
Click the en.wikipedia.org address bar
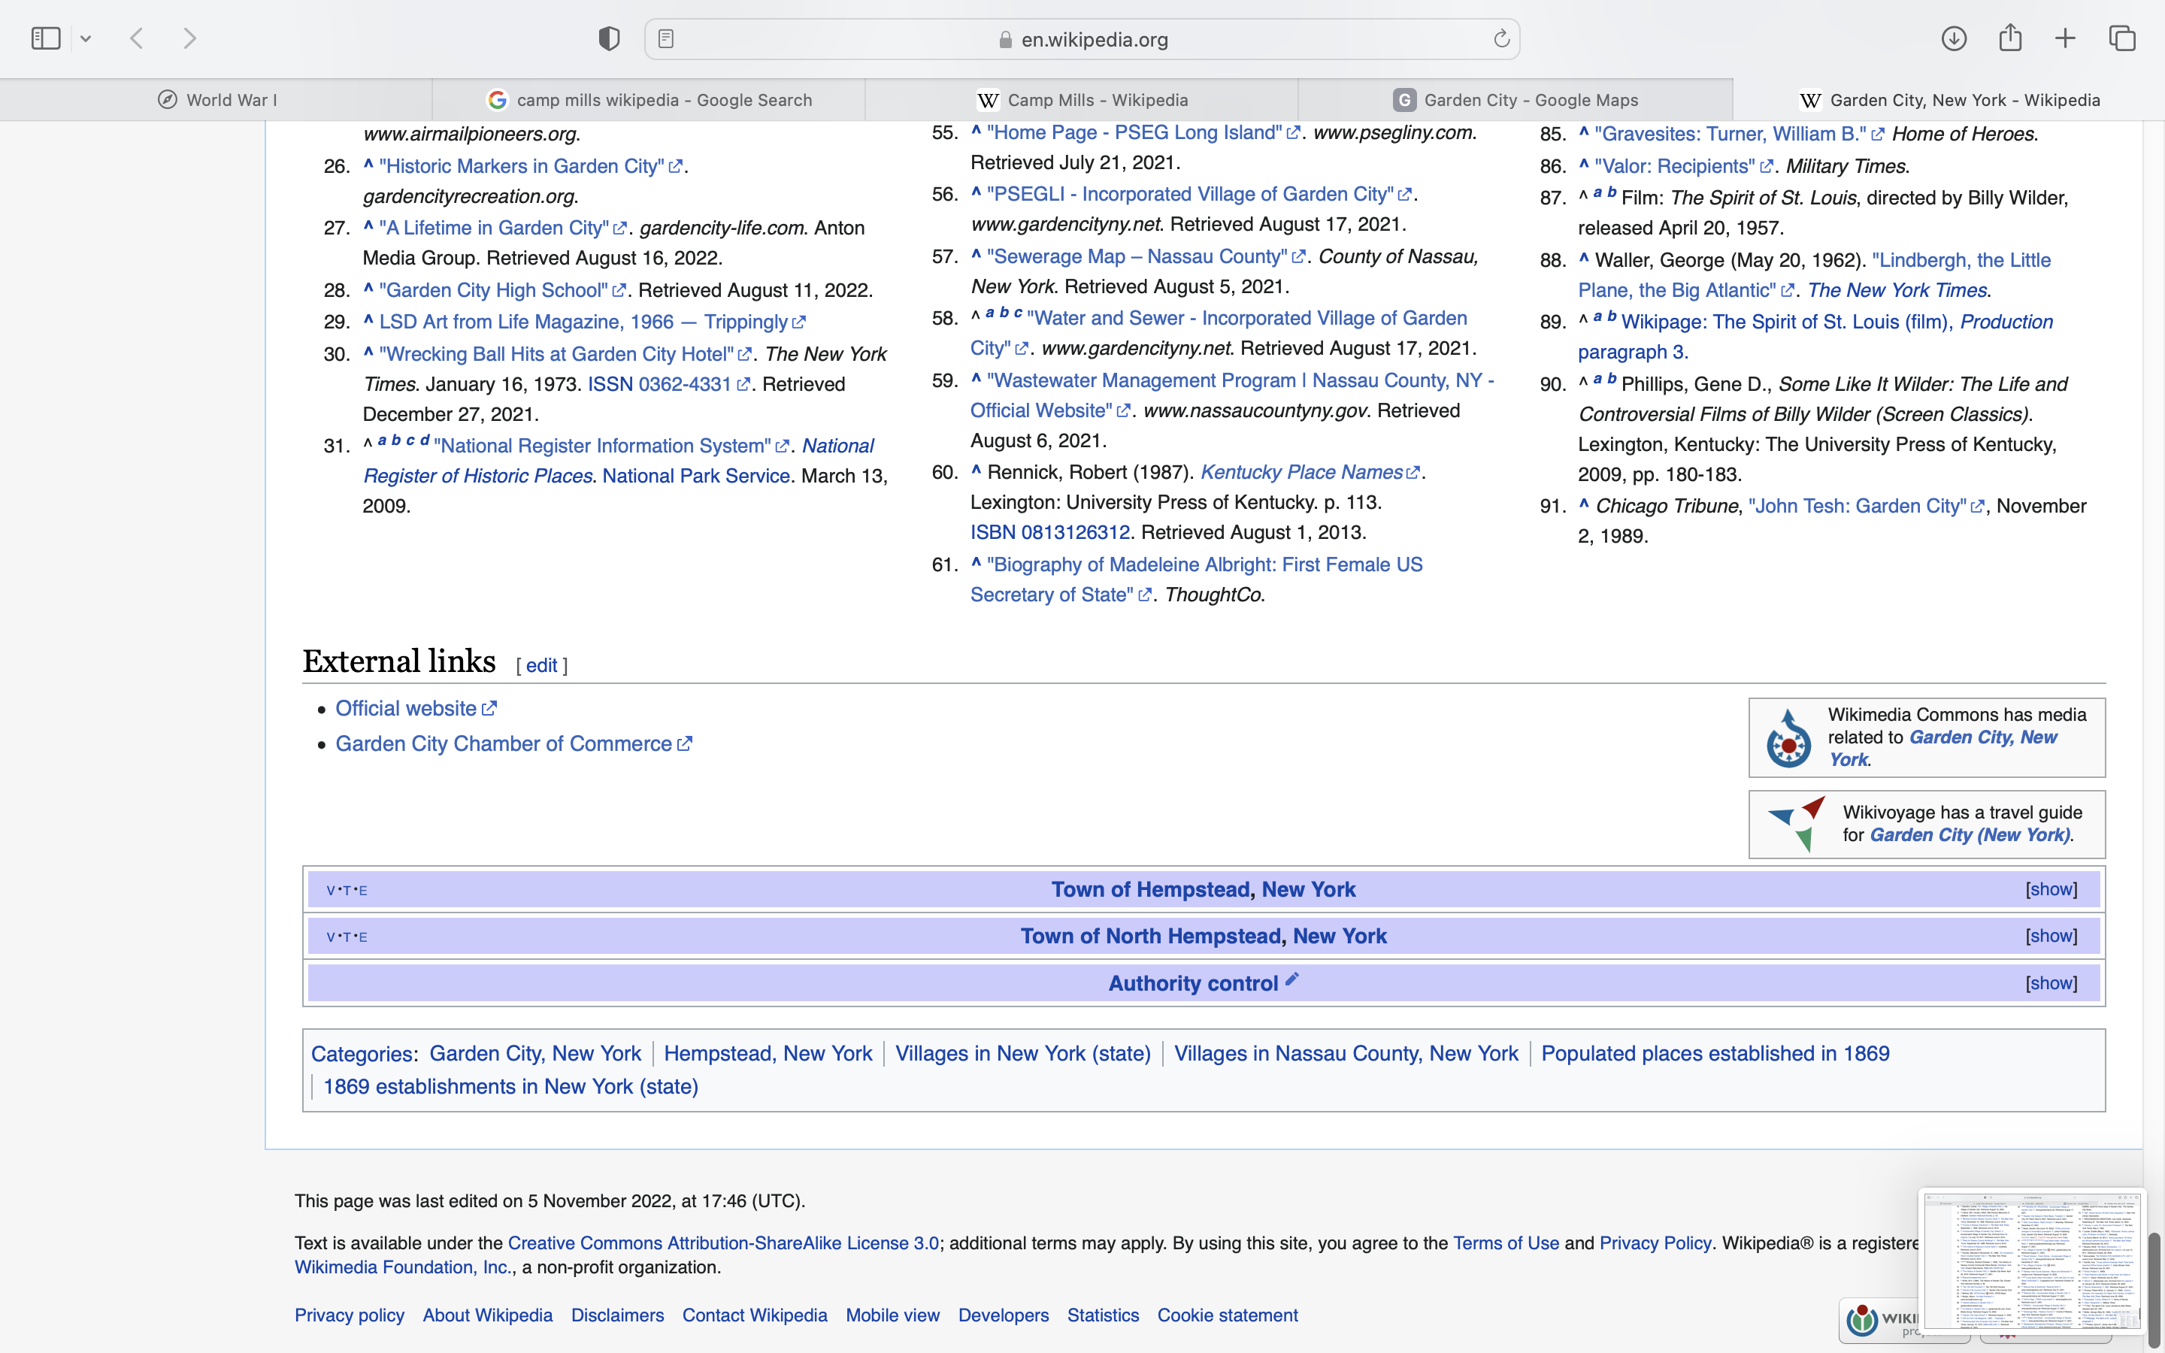(1082, 39)
